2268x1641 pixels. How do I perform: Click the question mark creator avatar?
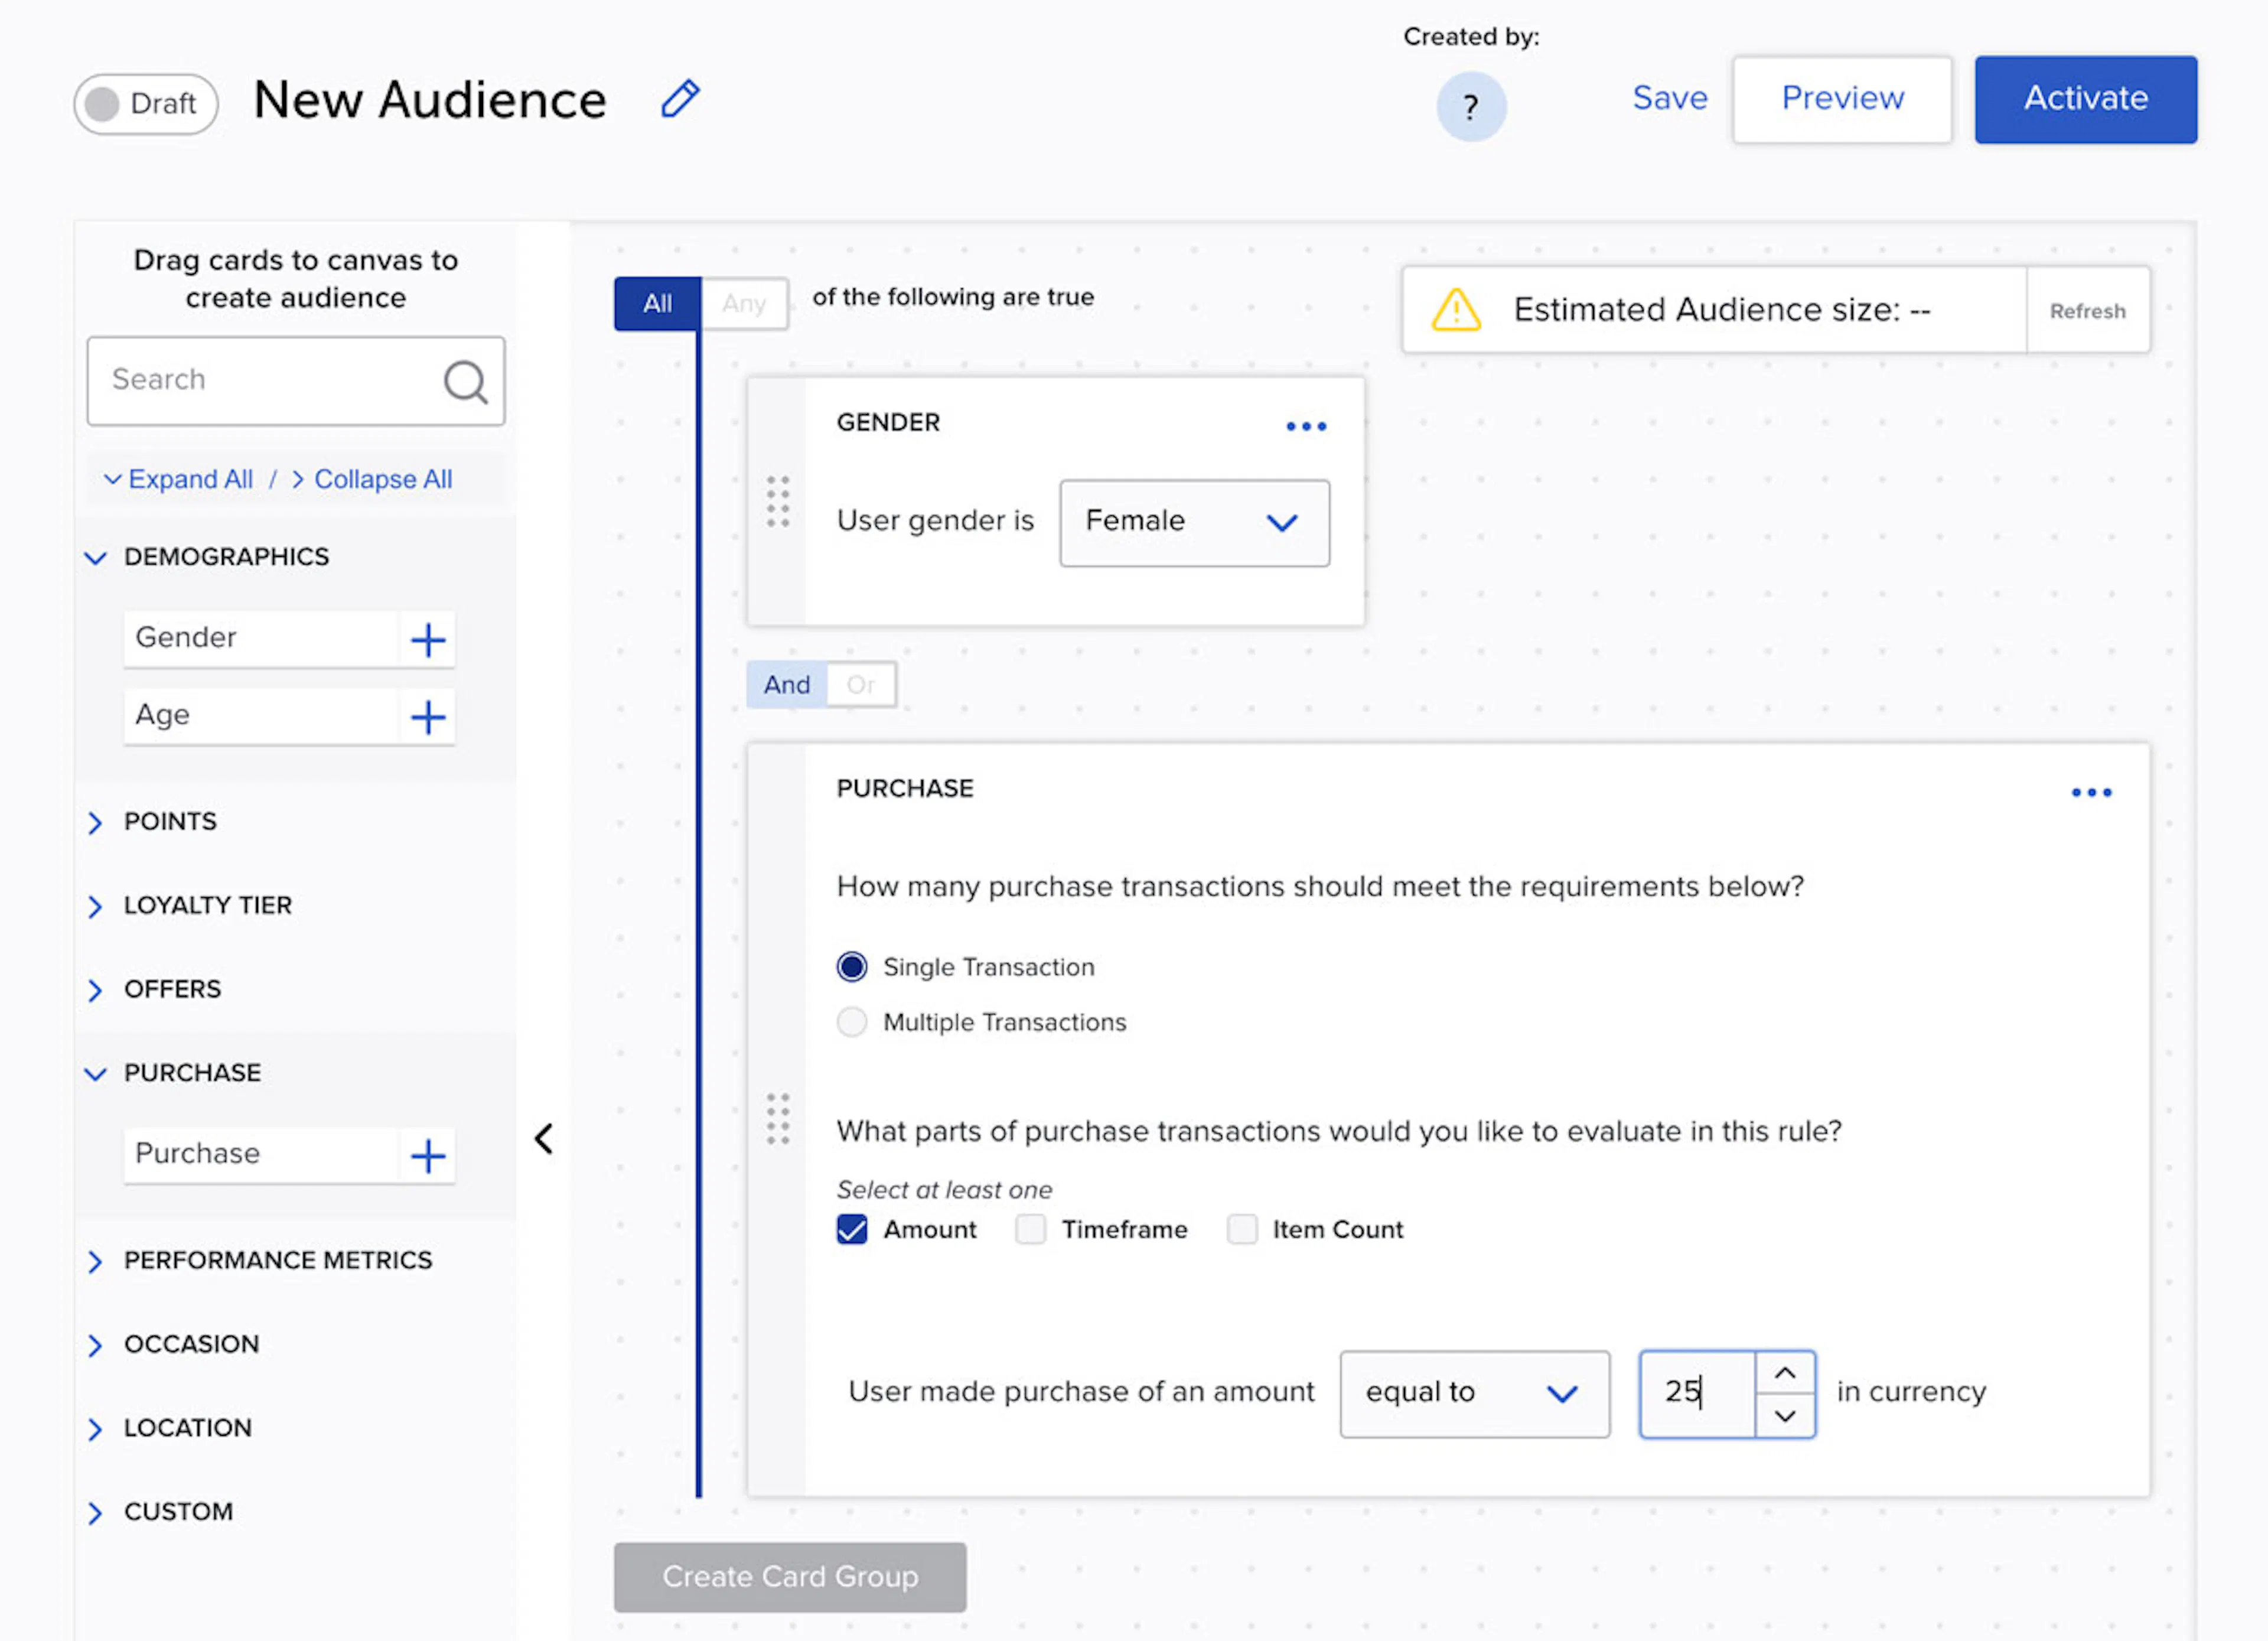(1470, 106)
